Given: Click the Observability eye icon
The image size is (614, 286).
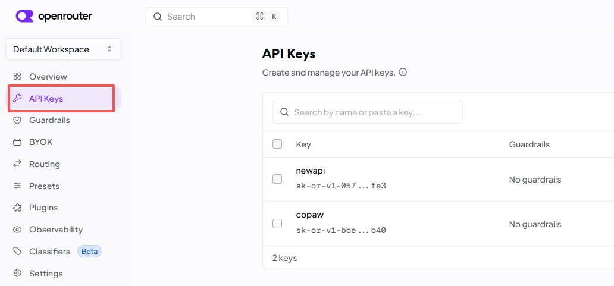Looking at the screenshot, I should (17, 230).
